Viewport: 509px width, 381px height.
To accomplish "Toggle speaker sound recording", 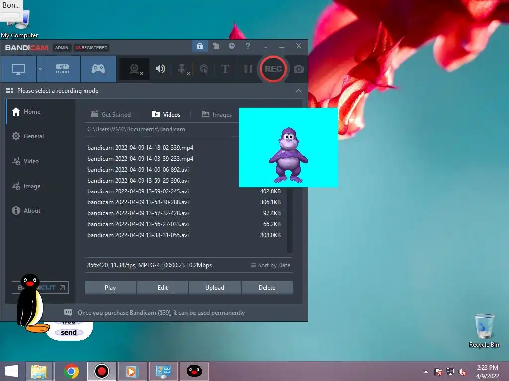I will [x=161, y=69].
